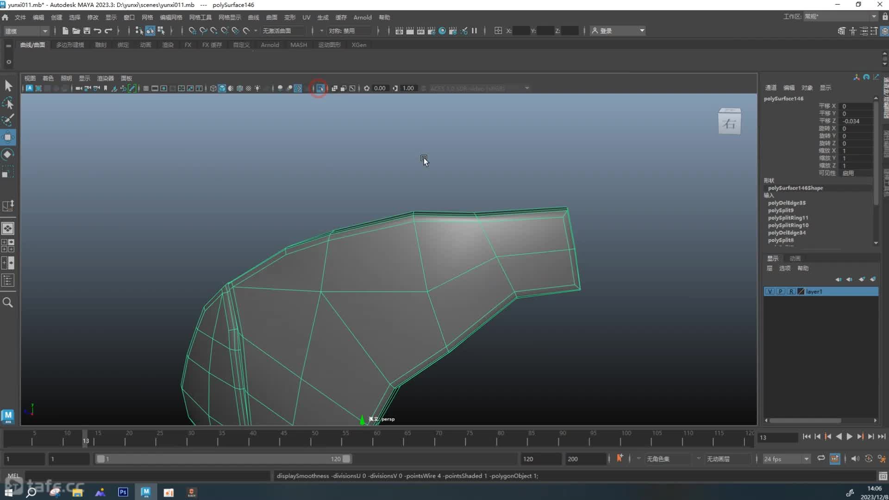Toggle isolate select in viewport
Screen dimensions: 889x500
[320, 88]
